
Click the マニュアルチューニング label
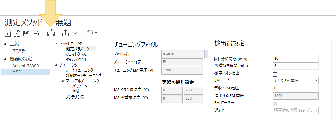click(82, 81)
